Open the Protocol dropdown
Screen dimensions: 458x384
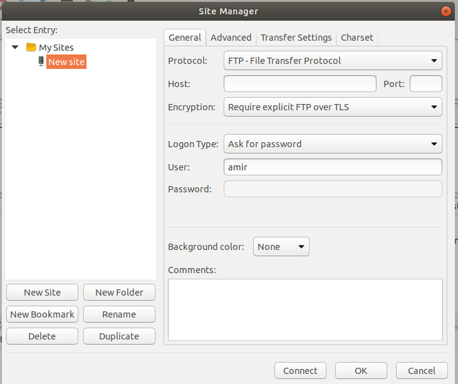333,60
